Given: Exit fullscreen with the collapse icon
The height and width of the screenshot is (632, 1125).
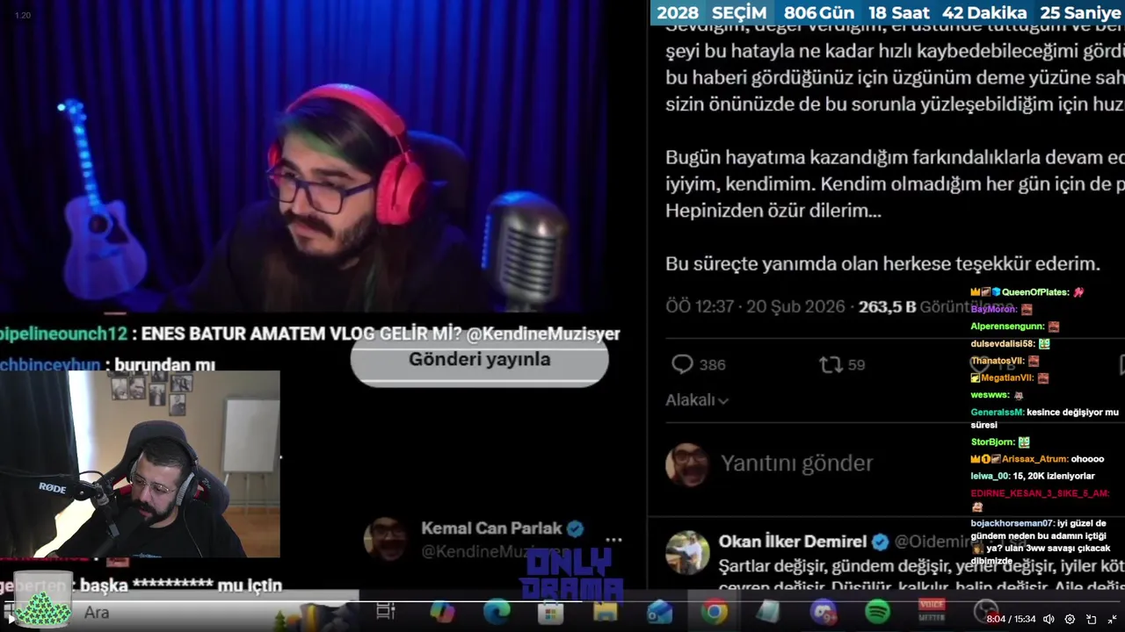Looking at the screenshot, I should click(1112, 620).
